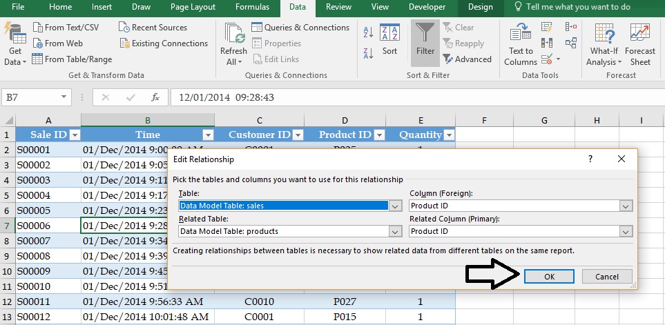Switch to the Design tab
Image resolution: width=665 pixels, height=325 pixels.
point(481,7)
